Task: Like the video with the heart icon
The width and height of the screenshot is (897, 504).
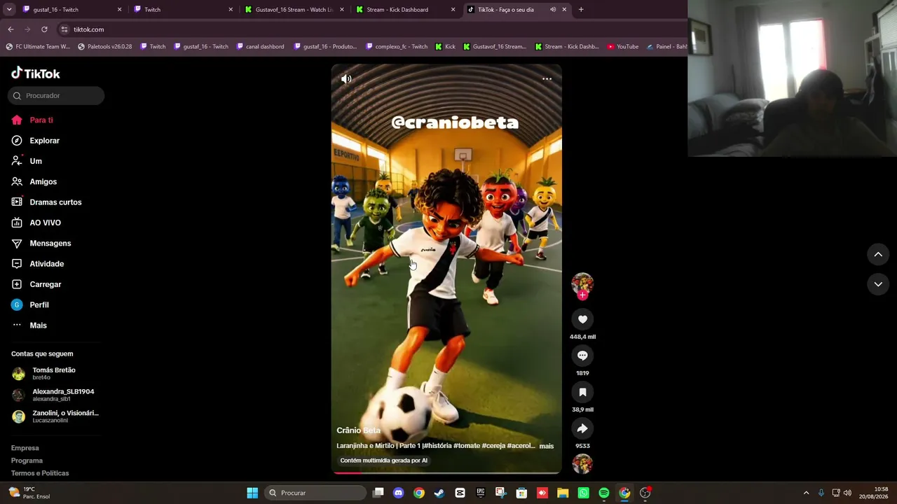Action: point(582,319)
